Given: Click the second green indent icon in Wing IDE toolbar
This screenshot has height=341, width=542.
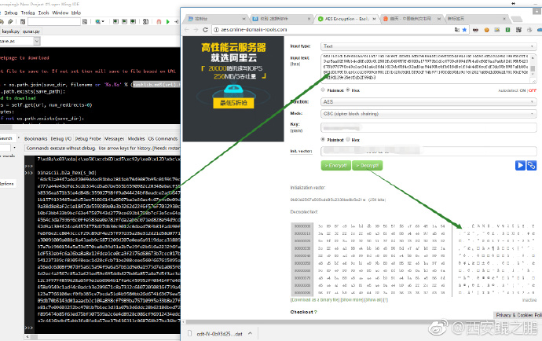Looking at the screenshot, I should 124,21.
